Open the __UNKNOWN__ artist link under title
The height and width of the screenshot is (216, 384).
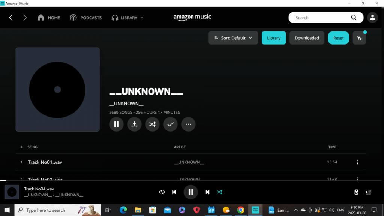coord(126,103)
